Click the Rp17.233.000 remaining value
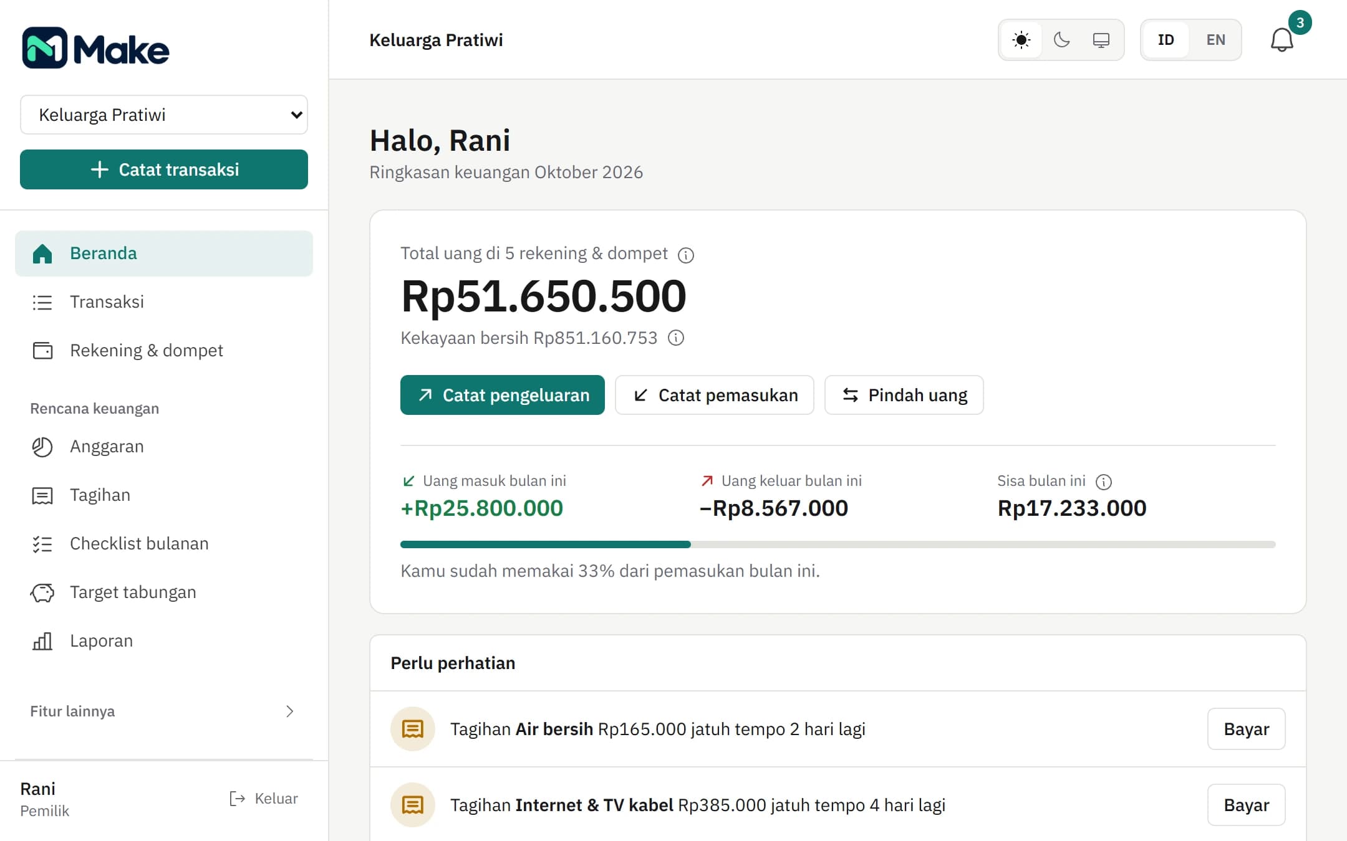 click(1072, 508)
